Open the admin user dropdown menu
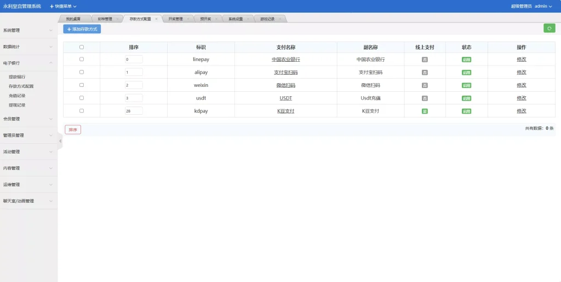This screenshot has width=561, height=282. [543, 6]
